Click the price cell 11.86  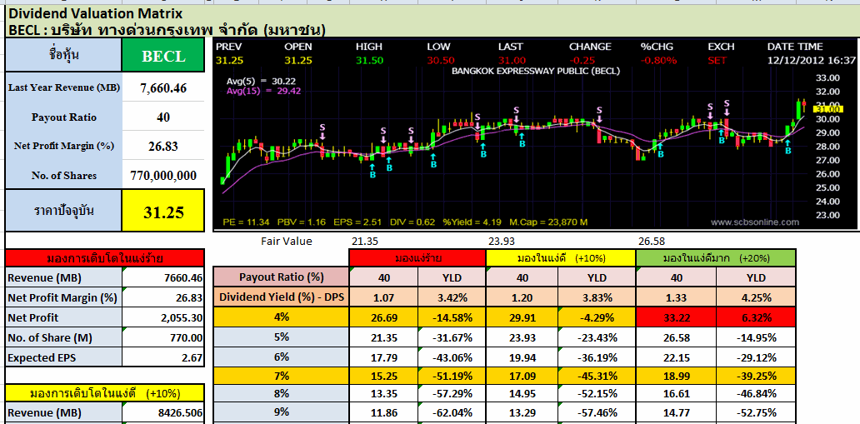tap(383, 412)
